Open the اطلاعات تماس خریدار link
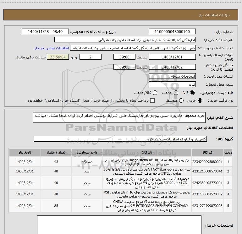The width and height of the screenshot is (242, 234). 52,48
